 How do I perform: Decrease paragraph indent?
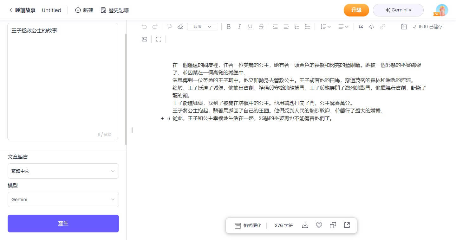click(275, 27)
